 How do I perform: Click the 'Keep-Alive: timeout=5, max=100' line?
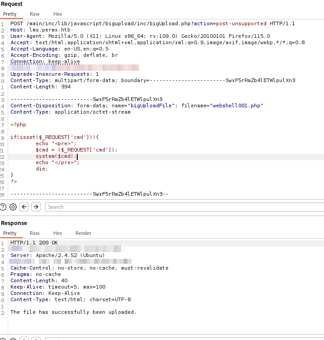tap(58, 287)
